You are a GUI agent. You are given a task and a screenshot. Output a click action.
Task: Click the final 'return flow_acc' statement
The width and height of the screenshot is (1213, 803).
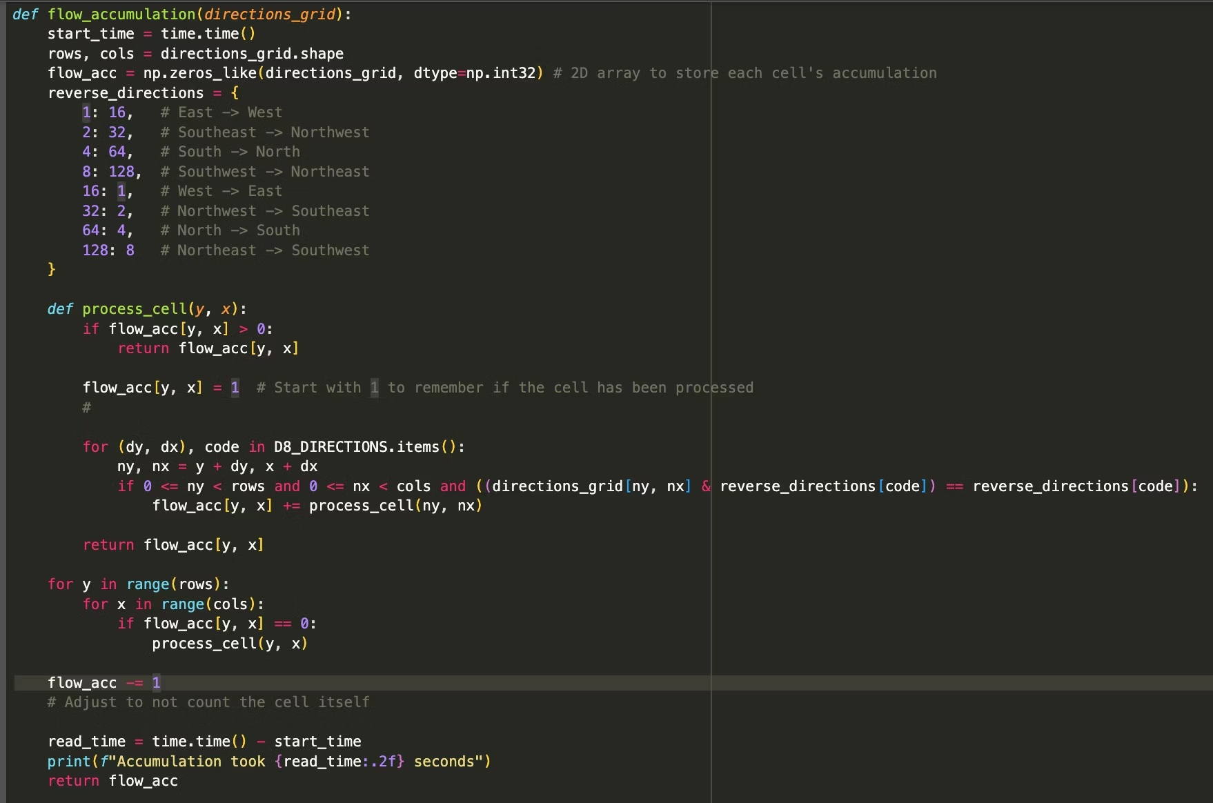point(112,781)
